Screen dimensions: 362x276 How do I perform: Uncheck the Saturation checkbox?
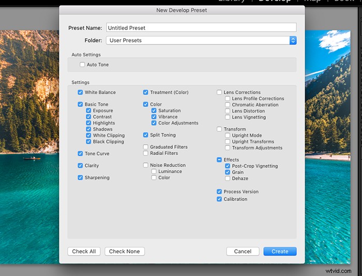tap(154, 111)
